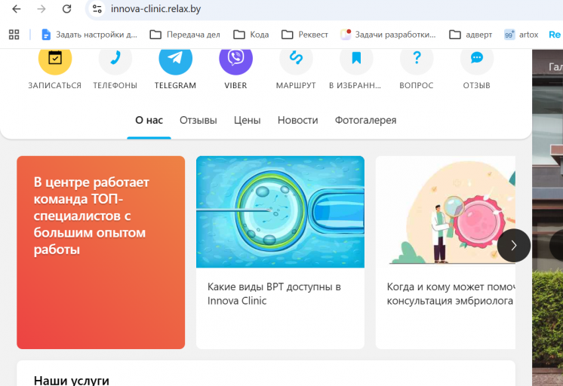Switch to the 'Новости' tab
Viewport: 563px width, 386px height.
297,120
